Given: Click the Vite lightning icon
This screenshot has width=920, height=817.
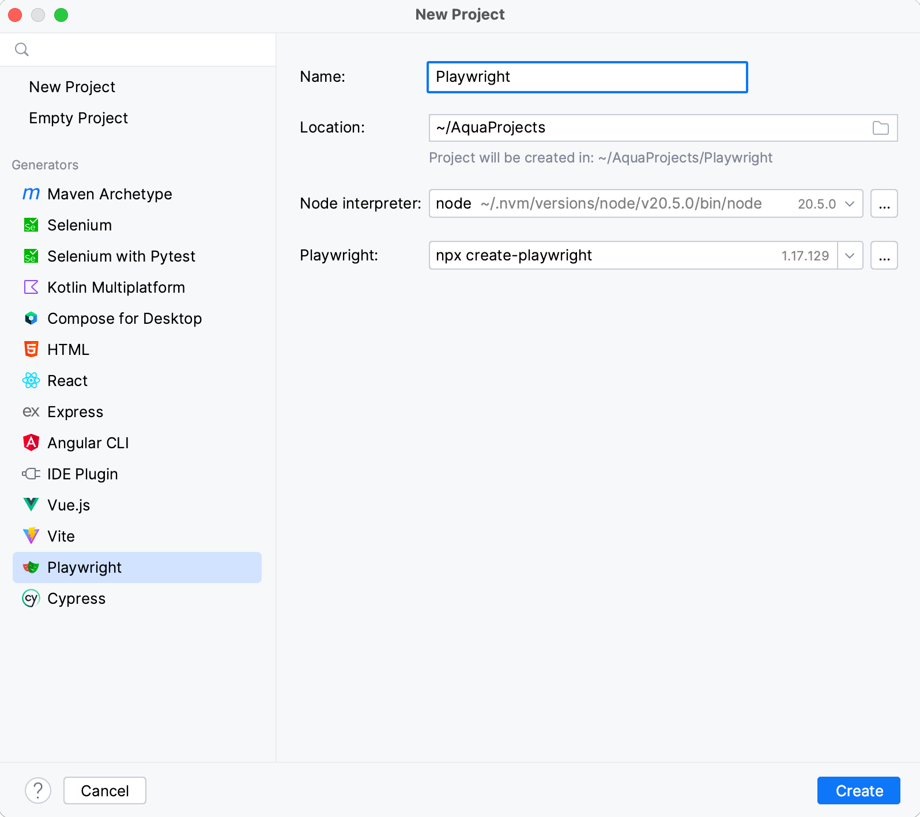Looking at the screenshot, I should point(31,536).
